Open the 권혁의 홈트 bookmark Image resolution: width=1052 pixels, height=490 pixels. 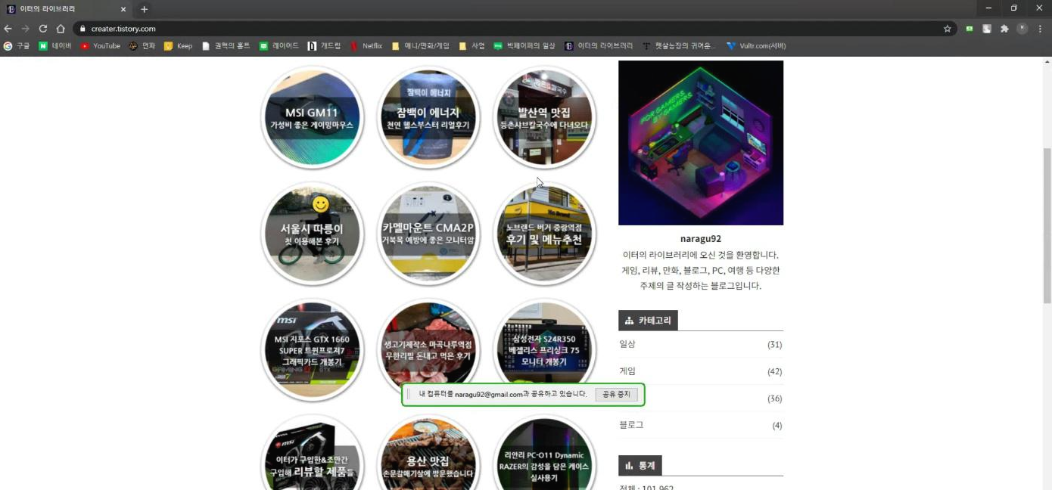(x=226, y=46)
